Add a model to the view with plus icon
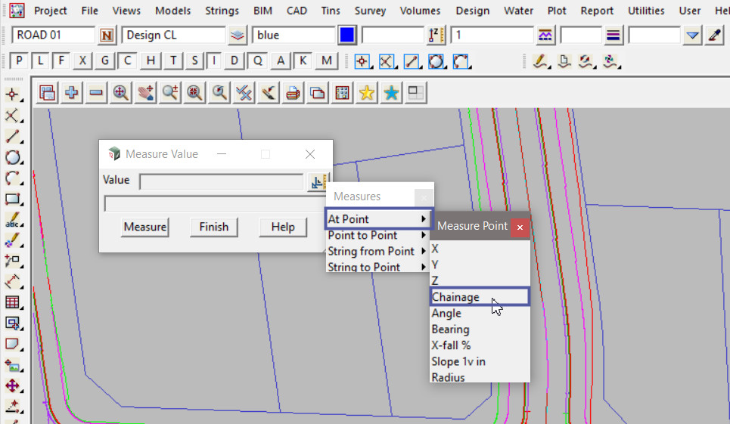The width and height of the screenshot is (730, 424). pyautogui.click(x=72, y=93)
